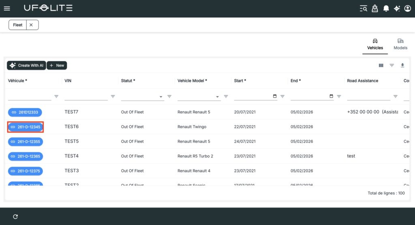Click the refresh icon in bottom bar

point(15,216)
